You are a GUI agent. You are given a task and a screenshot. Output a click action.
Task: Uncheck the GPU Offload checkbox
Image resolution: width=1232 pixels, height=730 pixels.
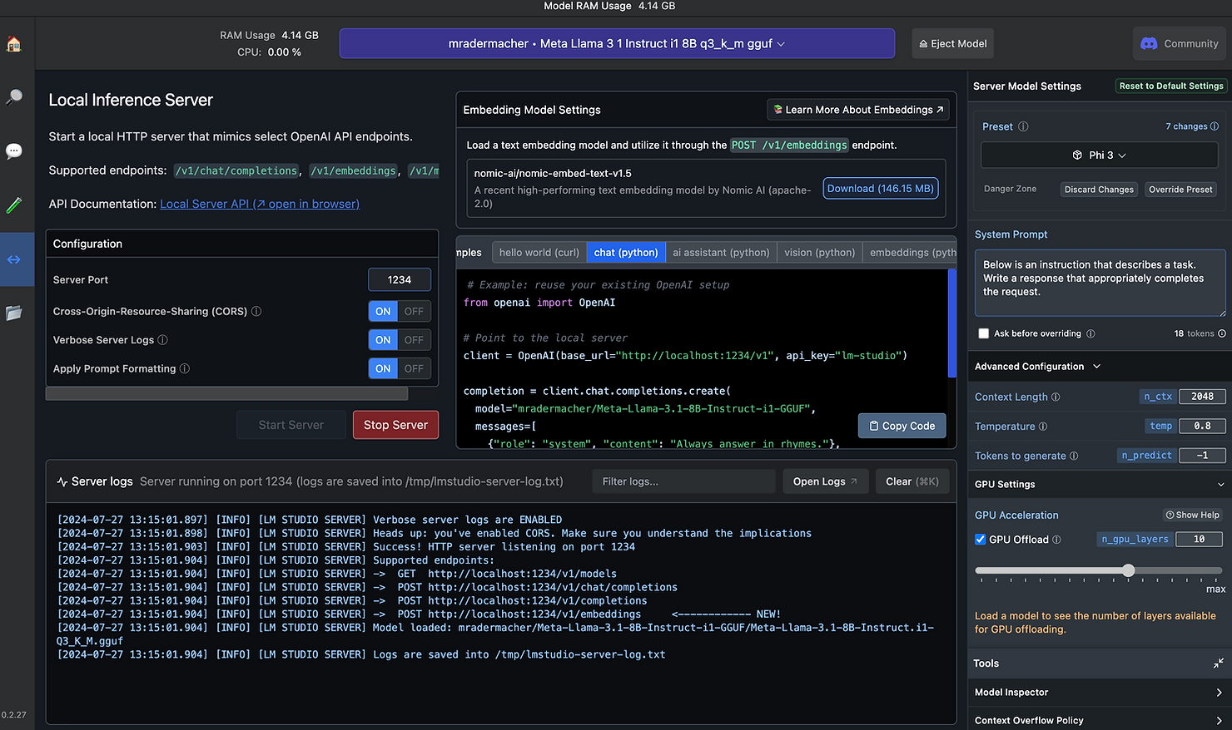pos(981,539)
